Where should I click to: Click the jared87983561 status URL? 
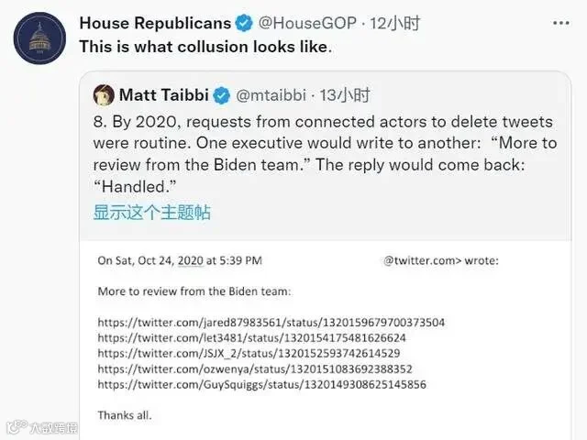point(271,322)
